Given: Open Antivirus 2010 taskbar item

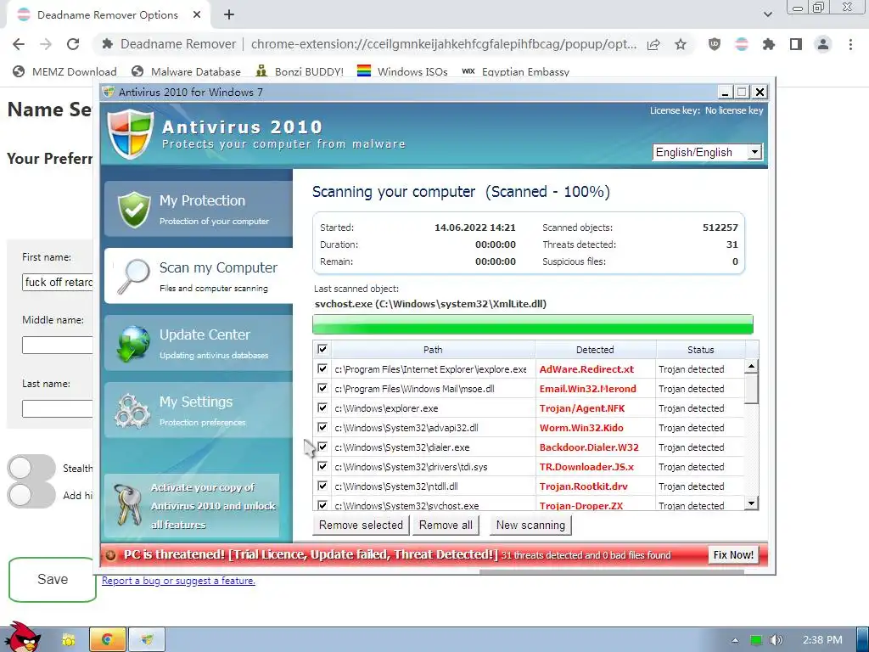Looking at the screenshot, I should (147, 640).
